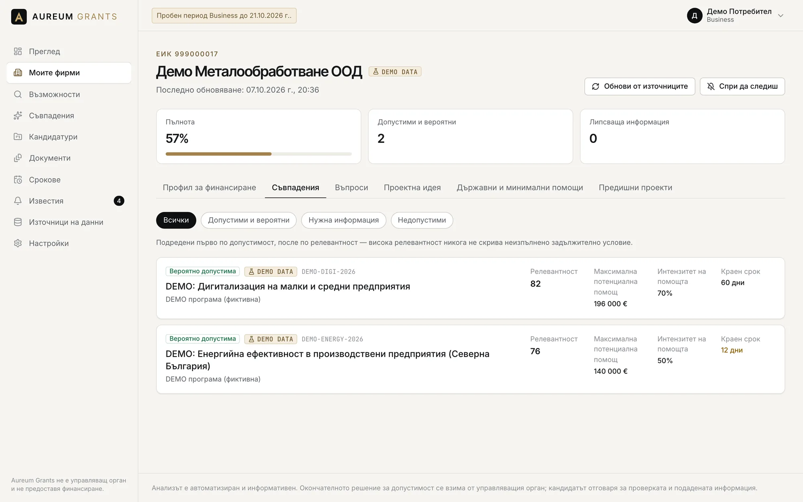This screenshot has width=803, height=502.
Task: Filter by Недопустими
Action: (x=422, y=220)
